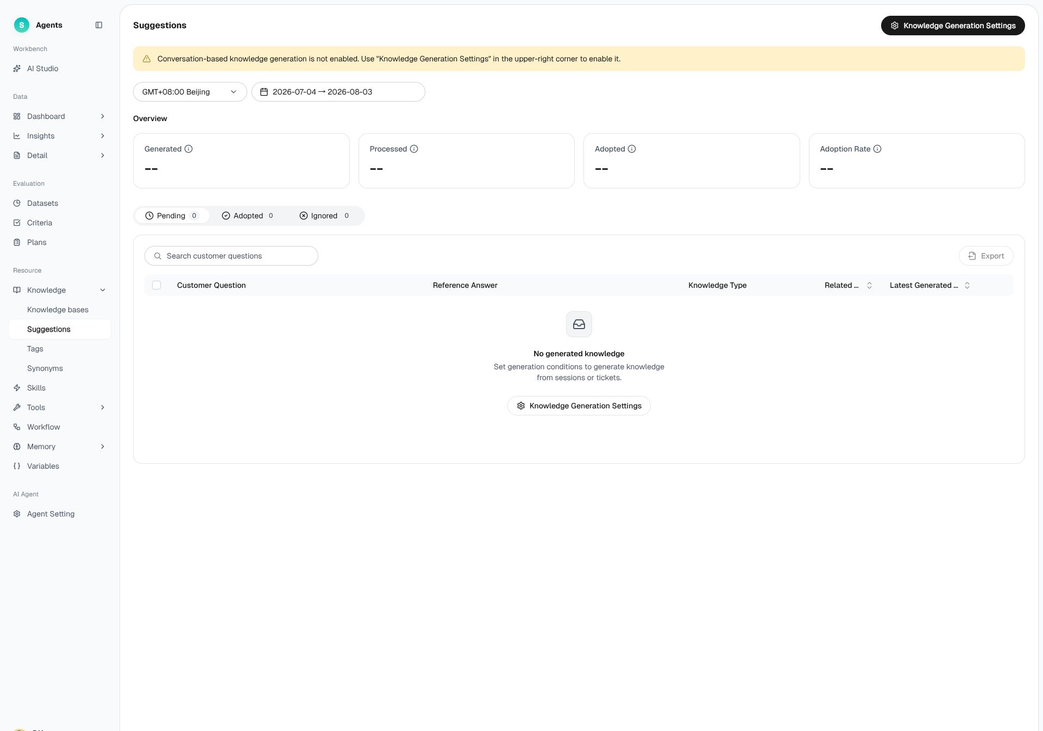Switch to the Pending tab
Image resolution: width=1043 pixels, height=731 pixels.
coord(172,216)
